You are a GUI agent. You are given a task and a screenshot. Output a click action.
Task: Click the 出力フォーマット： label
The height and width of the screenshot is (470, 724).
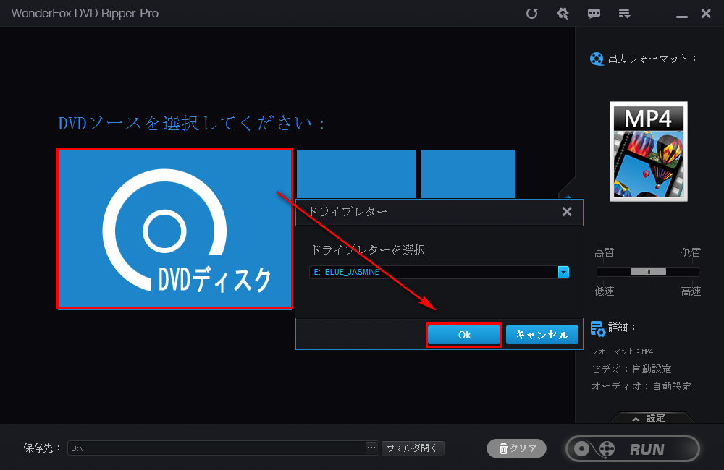click(x=652, y=59)
